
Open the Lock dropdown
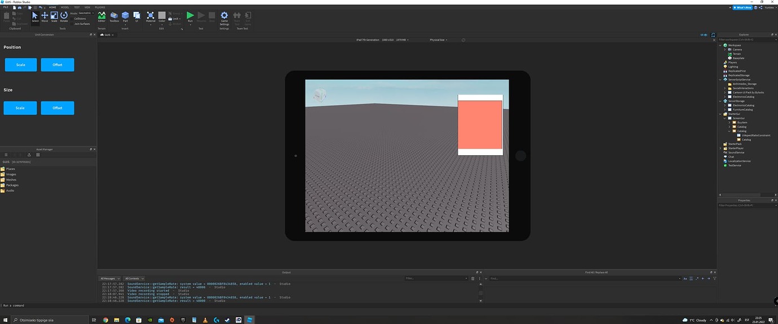pos(175,19)
